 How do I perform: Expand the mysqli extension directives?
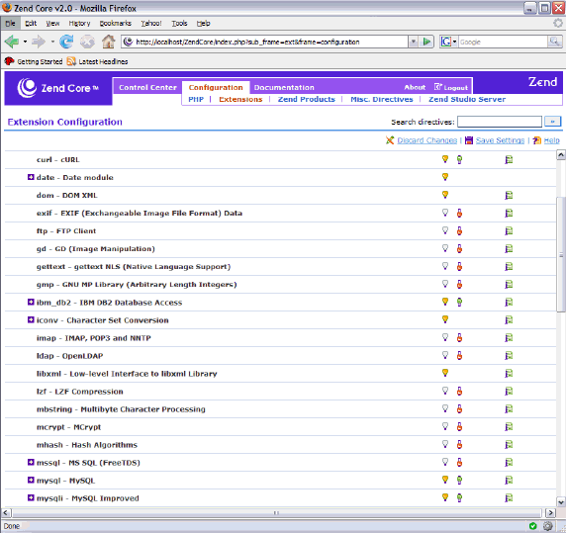click(x=31, y=497)
